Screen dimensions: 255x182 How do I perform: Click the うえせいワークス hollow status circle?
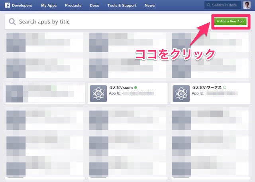[225, 87]
